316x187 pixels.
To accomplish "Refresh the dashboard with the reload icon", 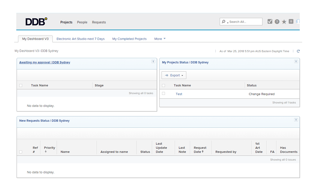I will 298,51.
